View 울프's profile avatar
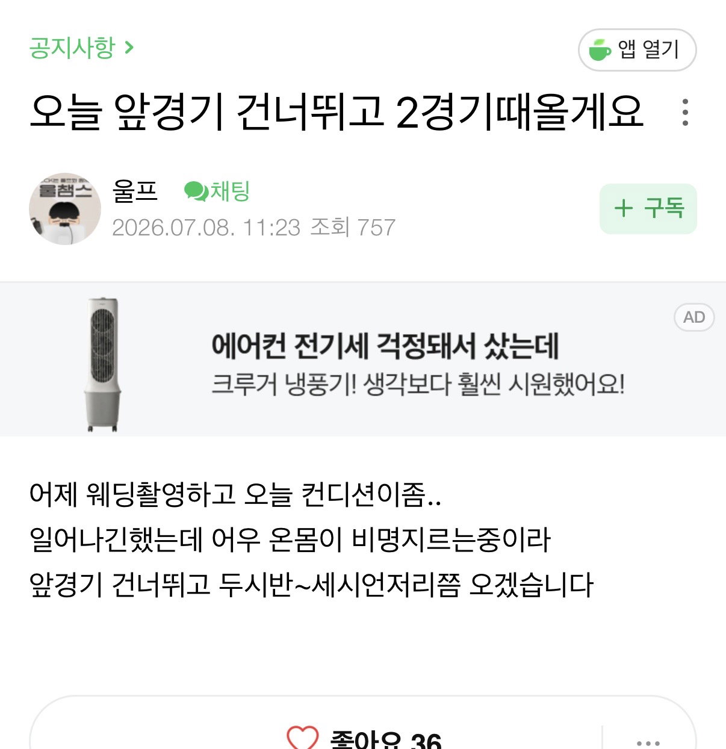Screen dimensions: 726x749 [65, 209]
